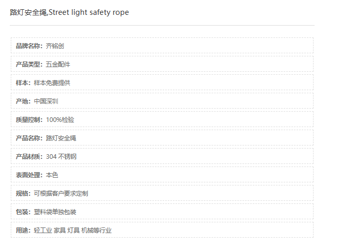Image resolution: width=351 pixels, height=250 pixels.
Task: Click the surface treatment value 本色
Action: [52, 175]
